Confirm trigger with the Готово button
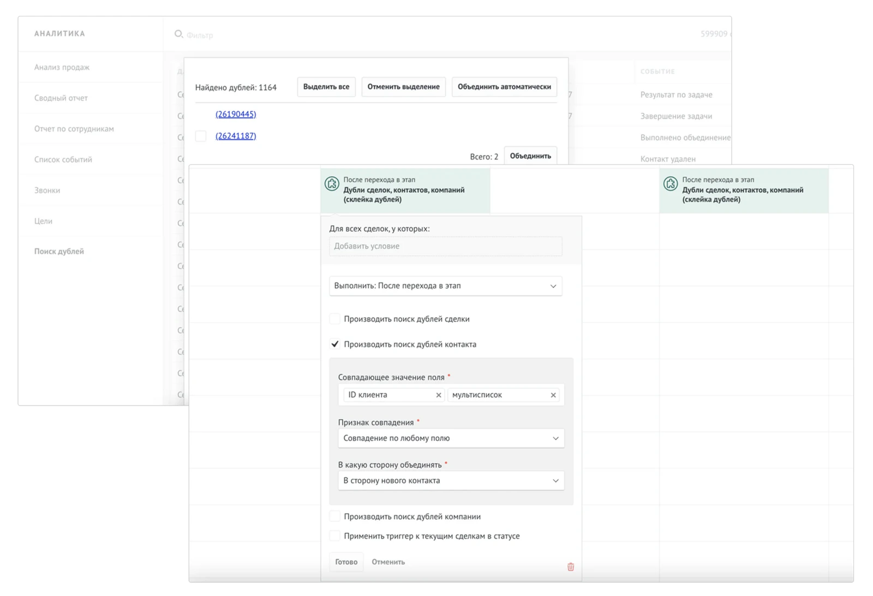 346,562
